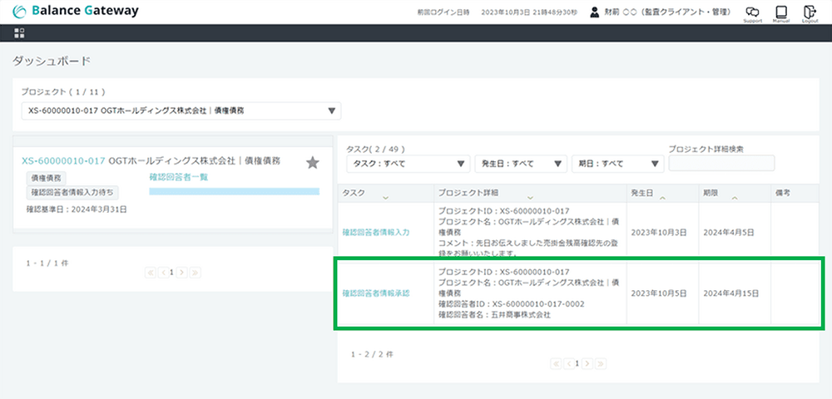Open the 期日：すべて filter dropdown
Viewport: 832px width, 399px height.
617,164
